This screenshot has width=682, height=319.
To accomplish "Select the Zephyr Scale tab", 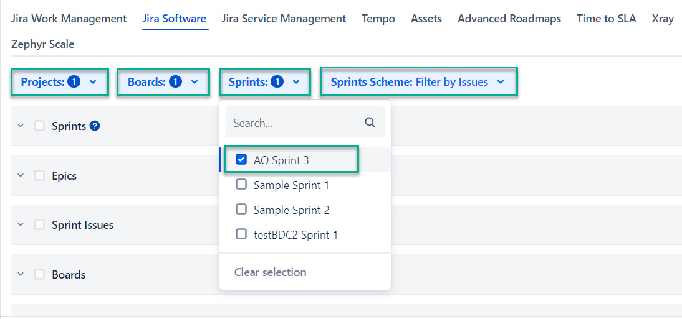I will pyautogui.click(x=42, y=44).
